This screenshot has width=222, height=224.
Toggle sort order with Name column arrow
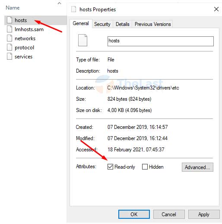click(59, 3)
